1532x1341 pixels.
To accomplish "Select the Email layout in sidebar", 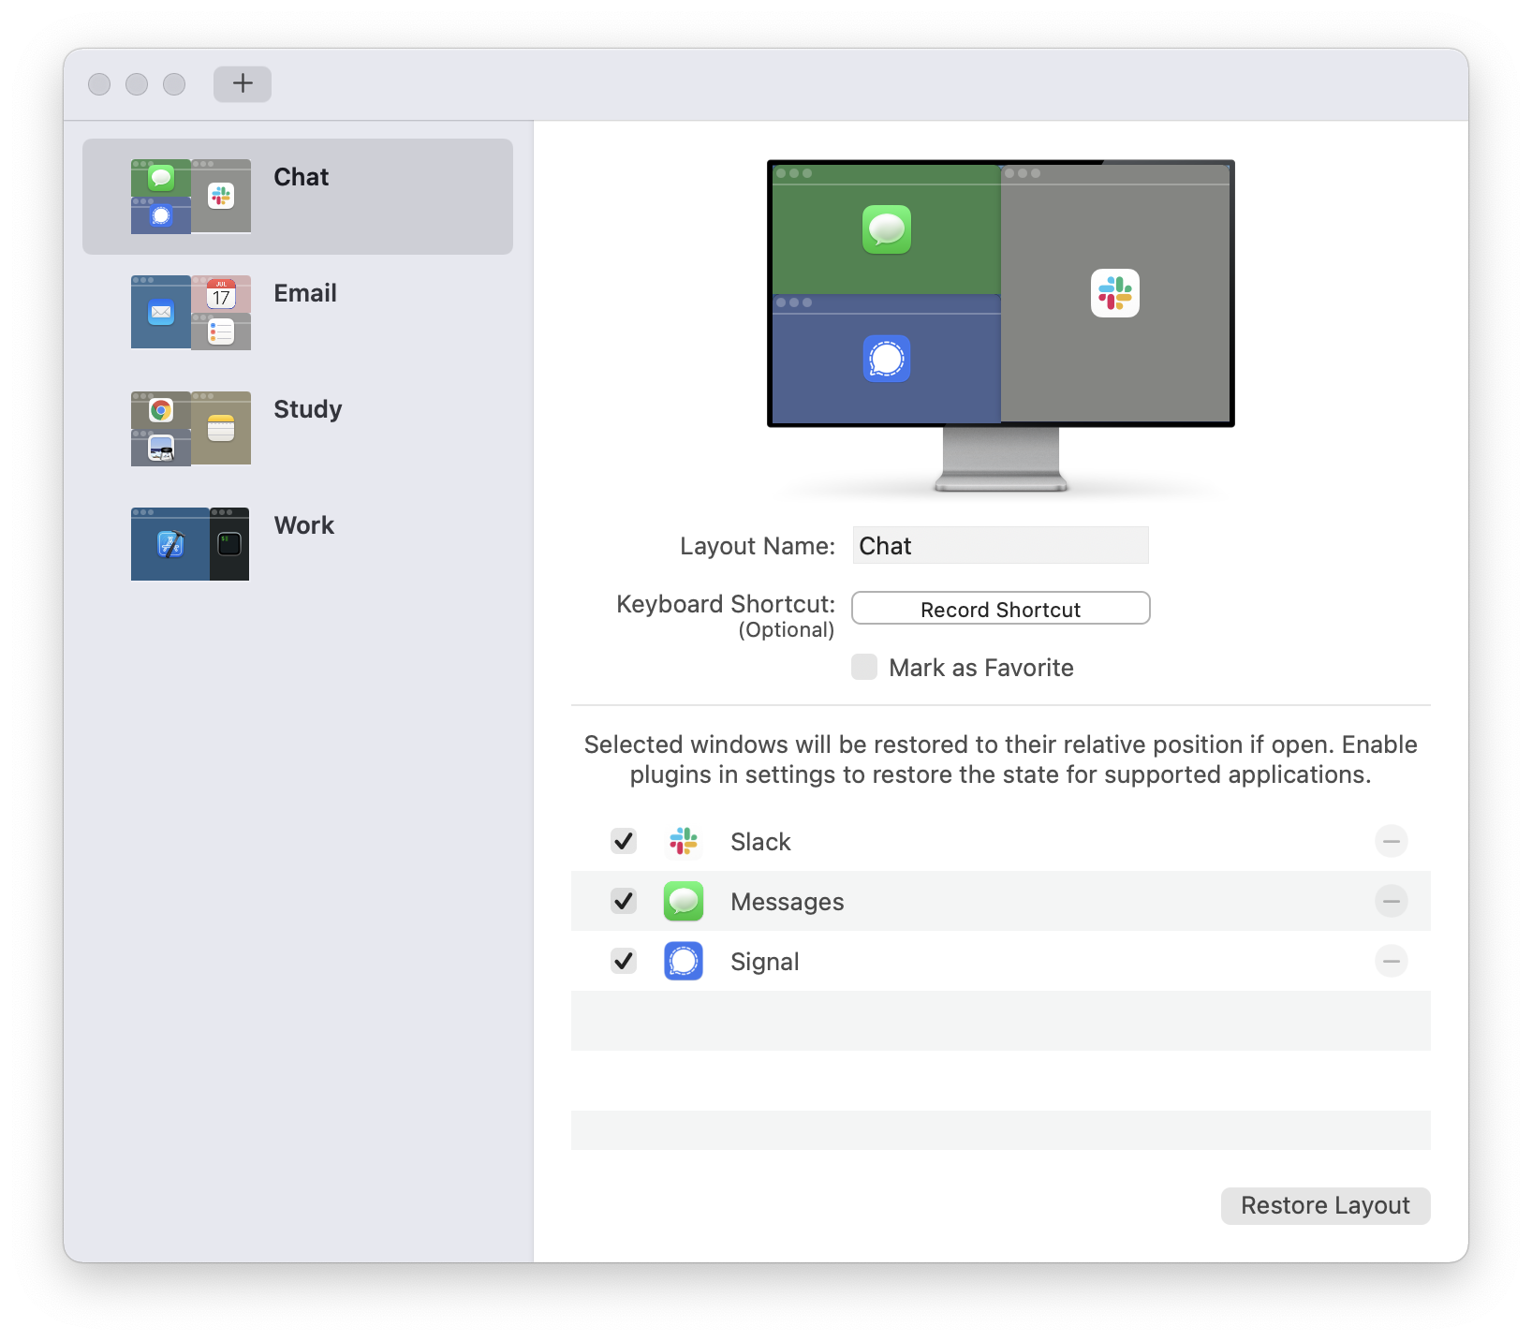I will coord(298,313).
